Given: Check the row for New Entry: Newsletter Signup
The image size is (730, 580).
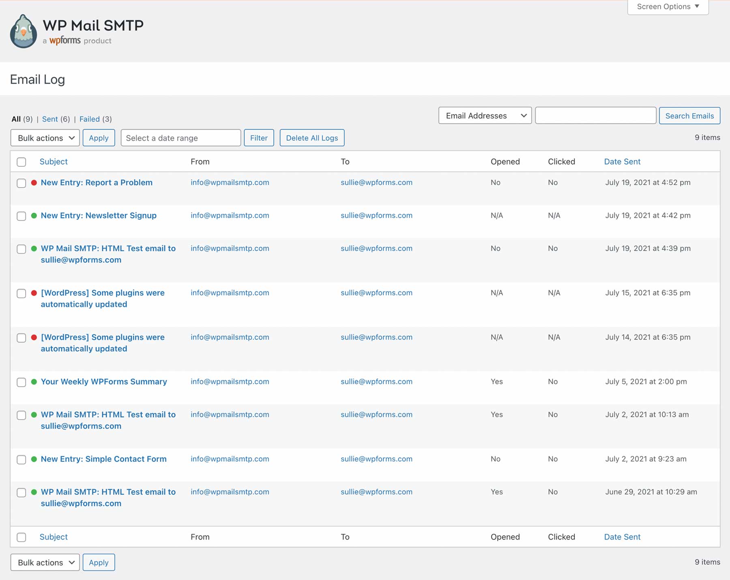Looking at the screenshot, I should click(21, 216).
